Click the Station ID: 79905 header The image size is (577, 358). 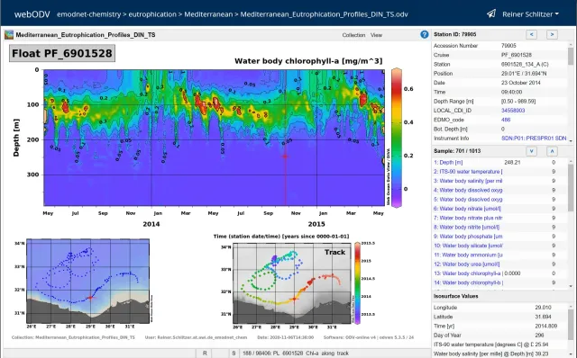pos(454,34)
